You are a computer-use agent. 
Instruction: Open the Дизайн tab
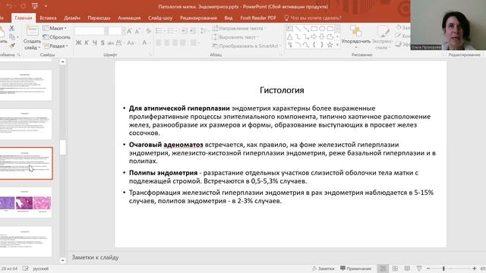tap(72, 18)
